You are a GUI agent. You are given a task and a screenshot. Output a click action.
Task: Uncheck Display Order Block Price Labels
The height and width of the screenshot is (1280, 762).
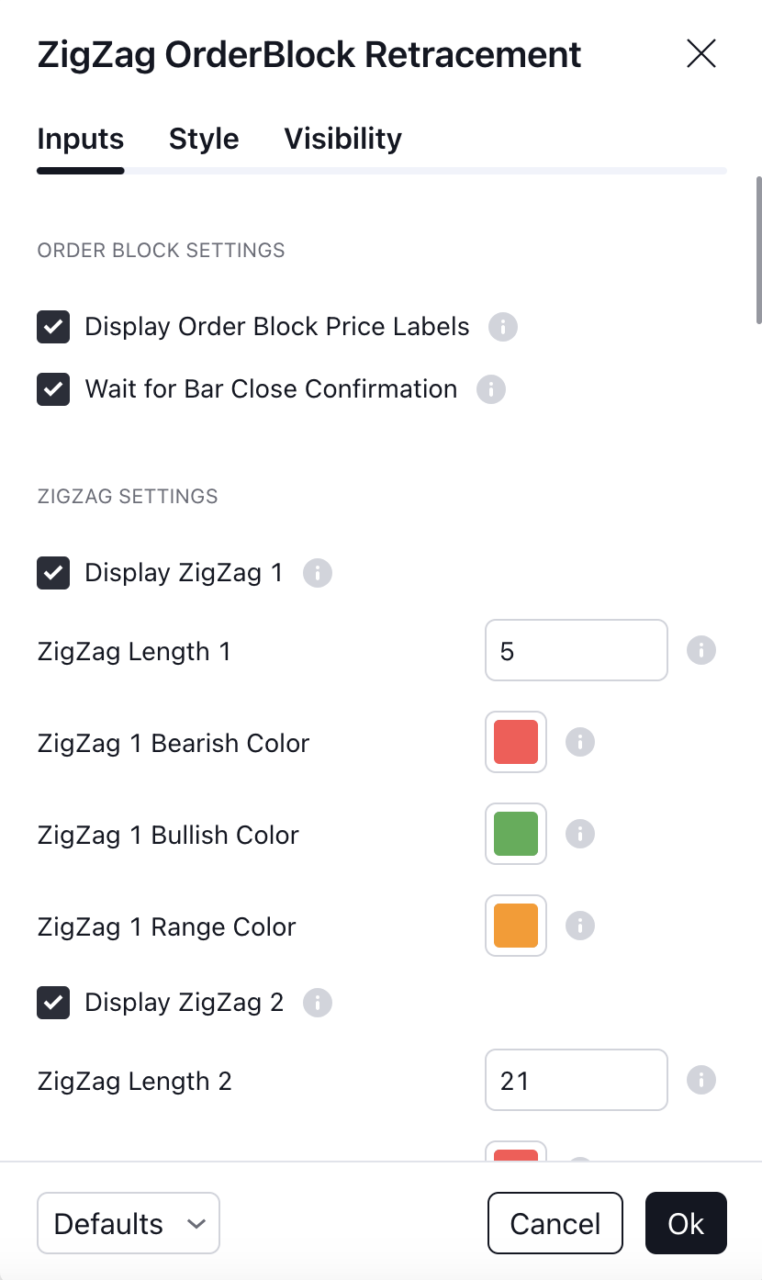[53, 327]
